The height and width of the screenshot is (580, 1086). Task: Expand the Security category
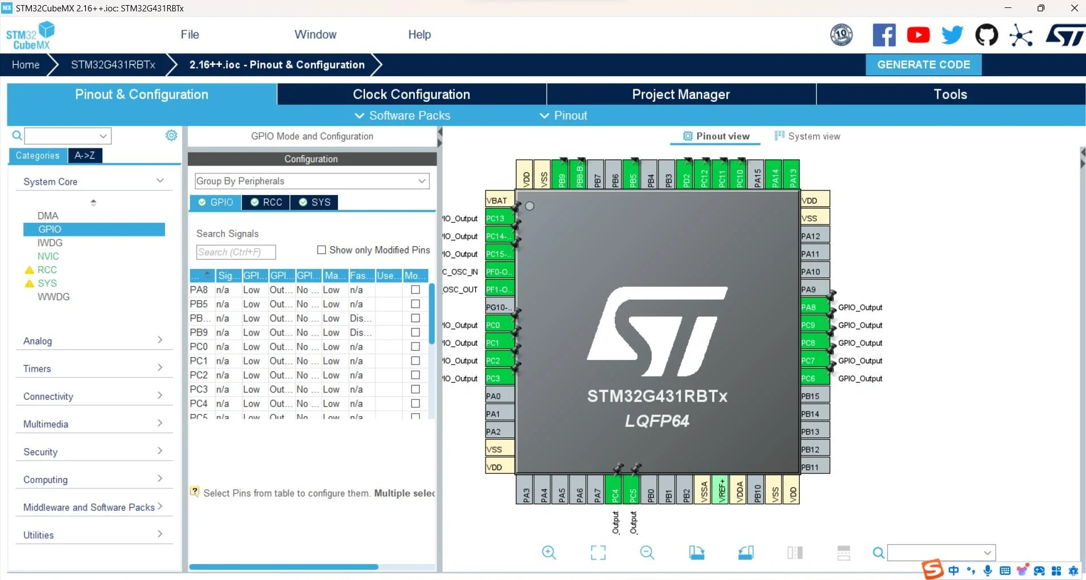pyautogui.click(x=94, y=452)
